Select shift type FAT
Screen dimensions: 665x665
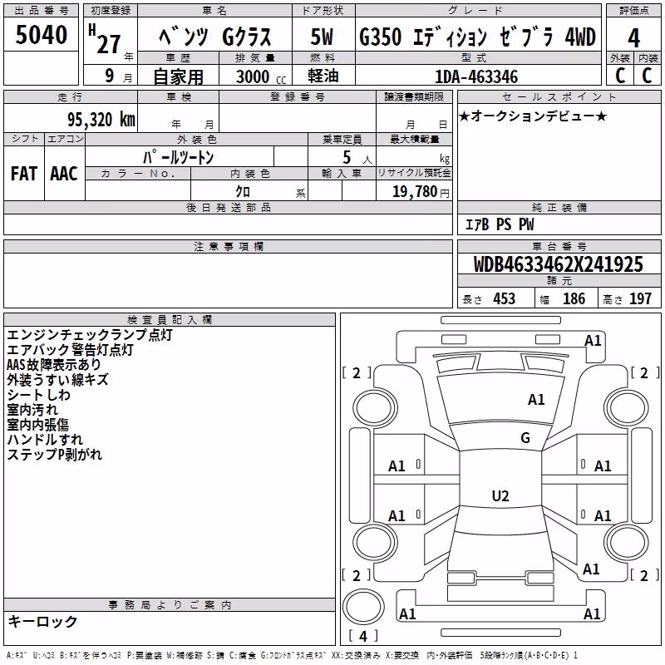click(x=24, y=174)
